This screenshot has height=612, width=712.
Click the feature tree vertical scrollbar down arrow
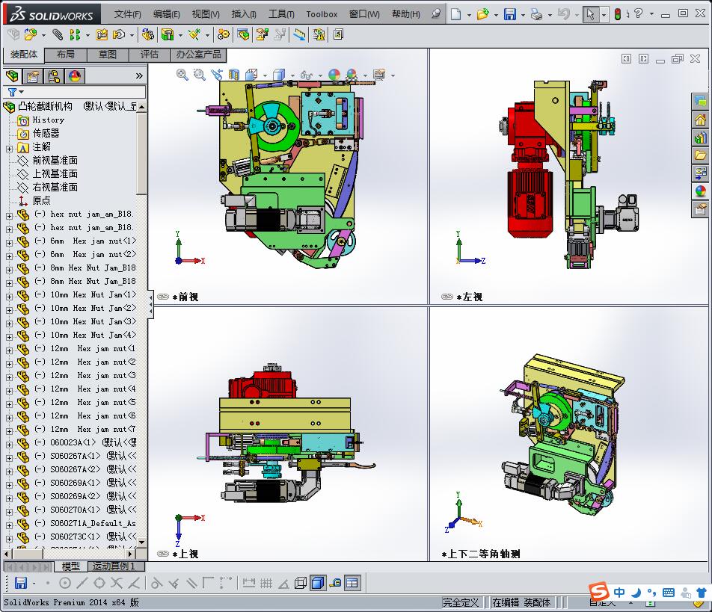tap(141, 543)
